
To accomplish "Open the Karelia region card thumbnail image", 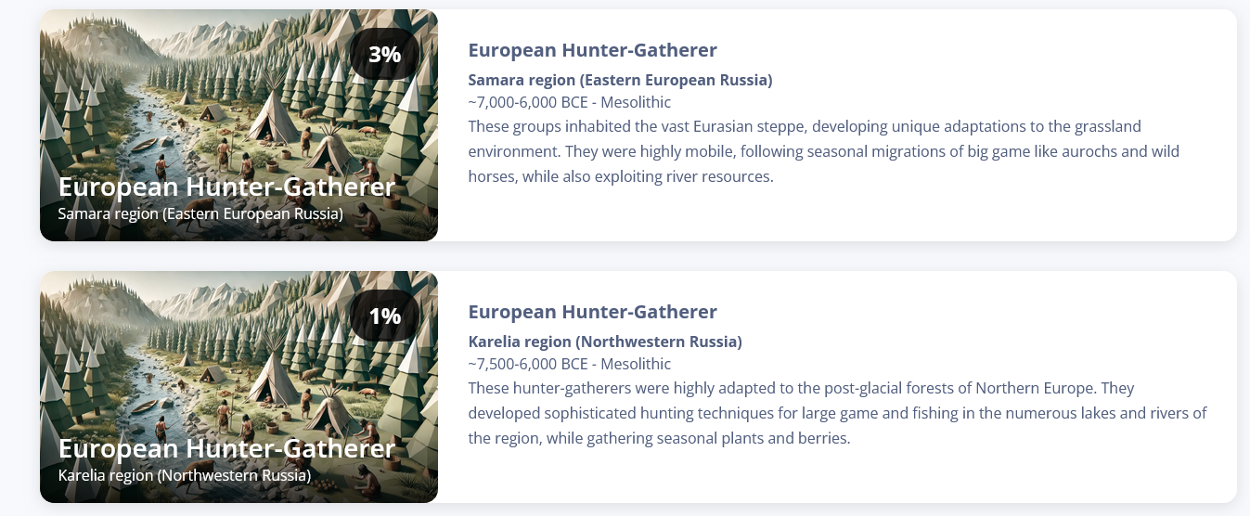I will (238, 387).
